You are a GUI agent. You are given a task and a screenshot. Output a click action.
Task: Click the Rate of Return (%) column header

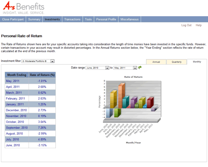coord(42,75)
